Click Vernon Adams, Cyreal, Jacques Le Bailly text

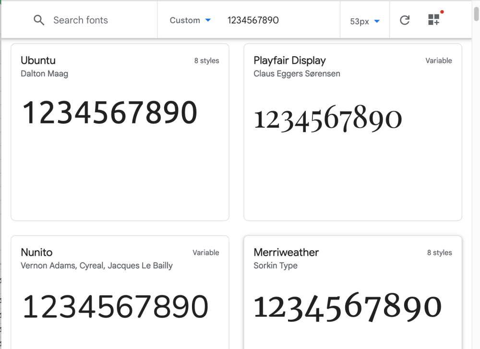[97, 265]
